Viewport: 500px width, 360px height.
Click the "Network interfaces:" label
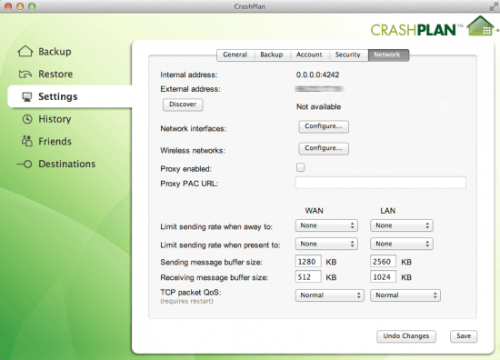(194, 128)
